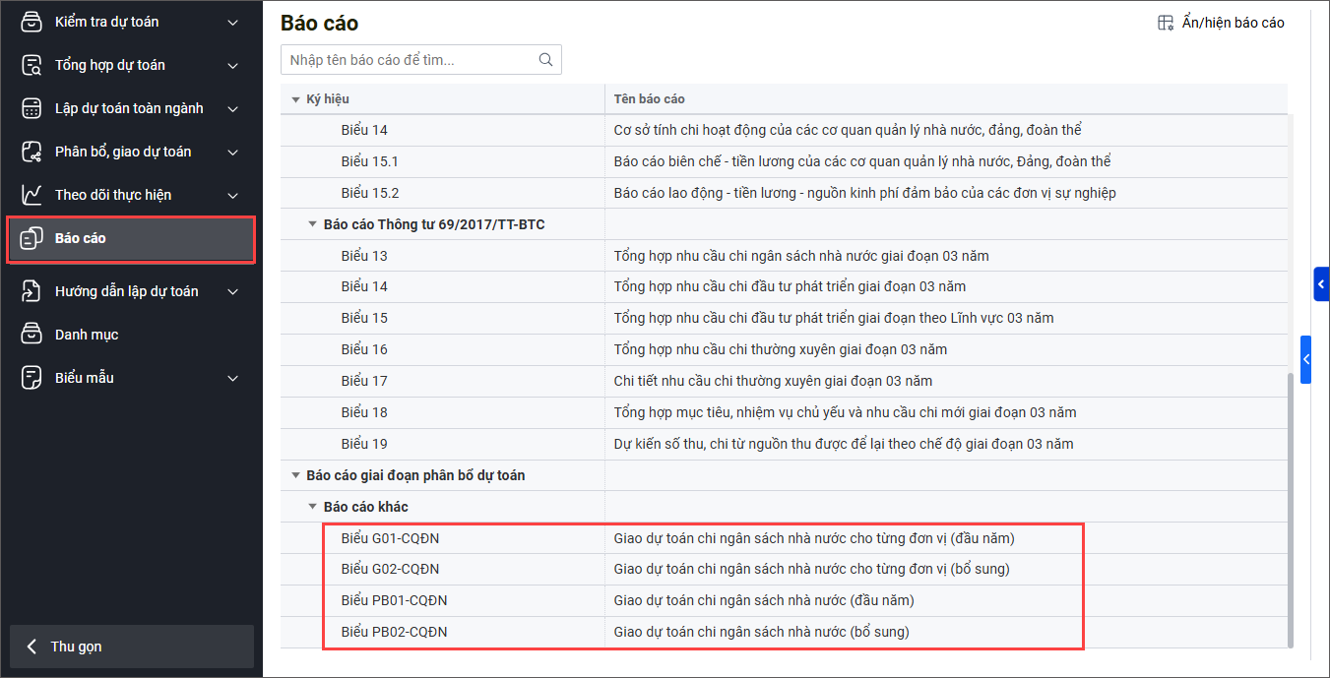The width and height of the screenshot is (1330, 678).
Task: Click the Theo dõi thực hiện chart icon
Action: coord(32,195)
